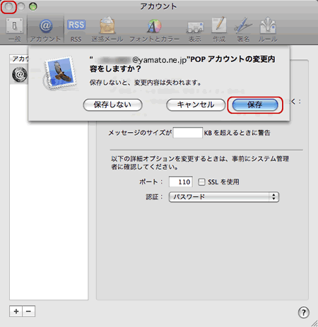
Task: Open the 迷惑メール (Junk Mail) preferences
Action: [x=107, y=30]
